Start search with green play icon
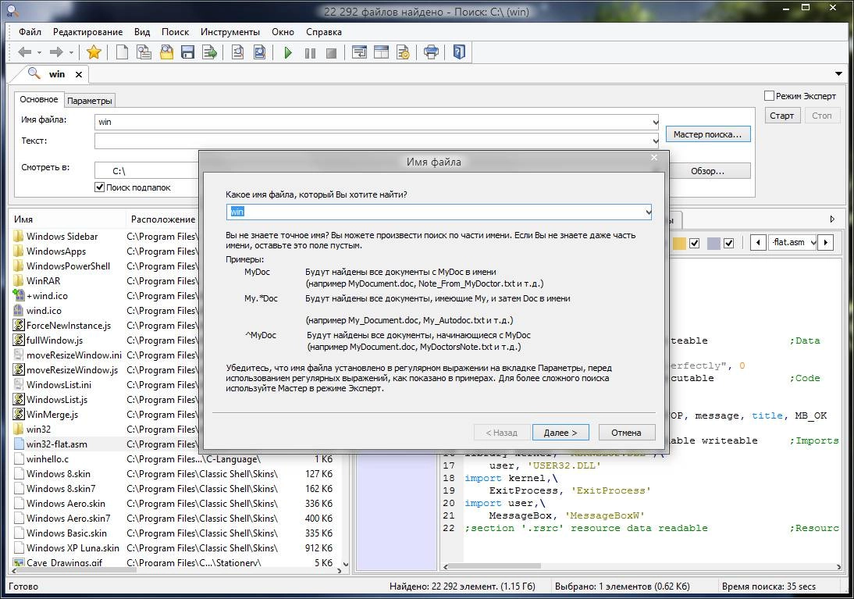This screenshot has width=854, height=599. [288, 53]
